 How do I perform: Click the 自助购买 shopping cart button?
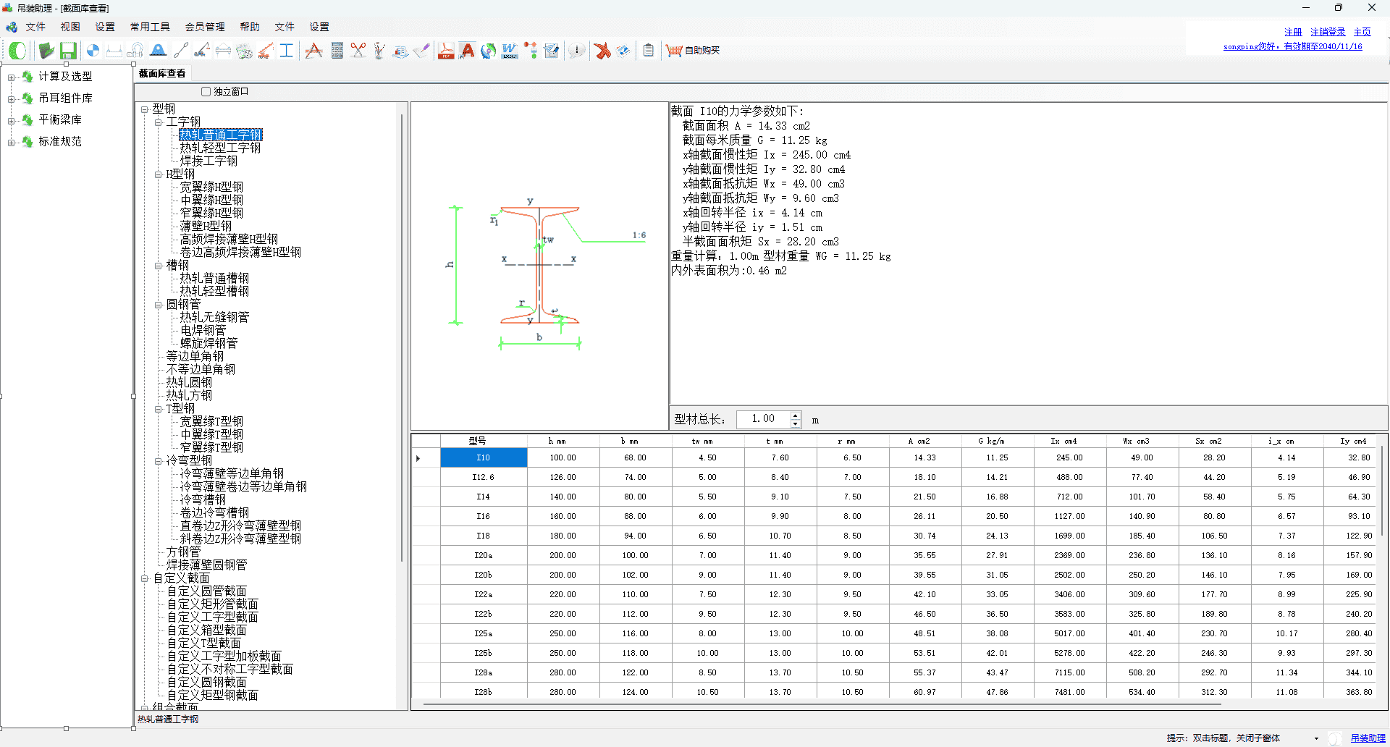click(x=693, y=50)
